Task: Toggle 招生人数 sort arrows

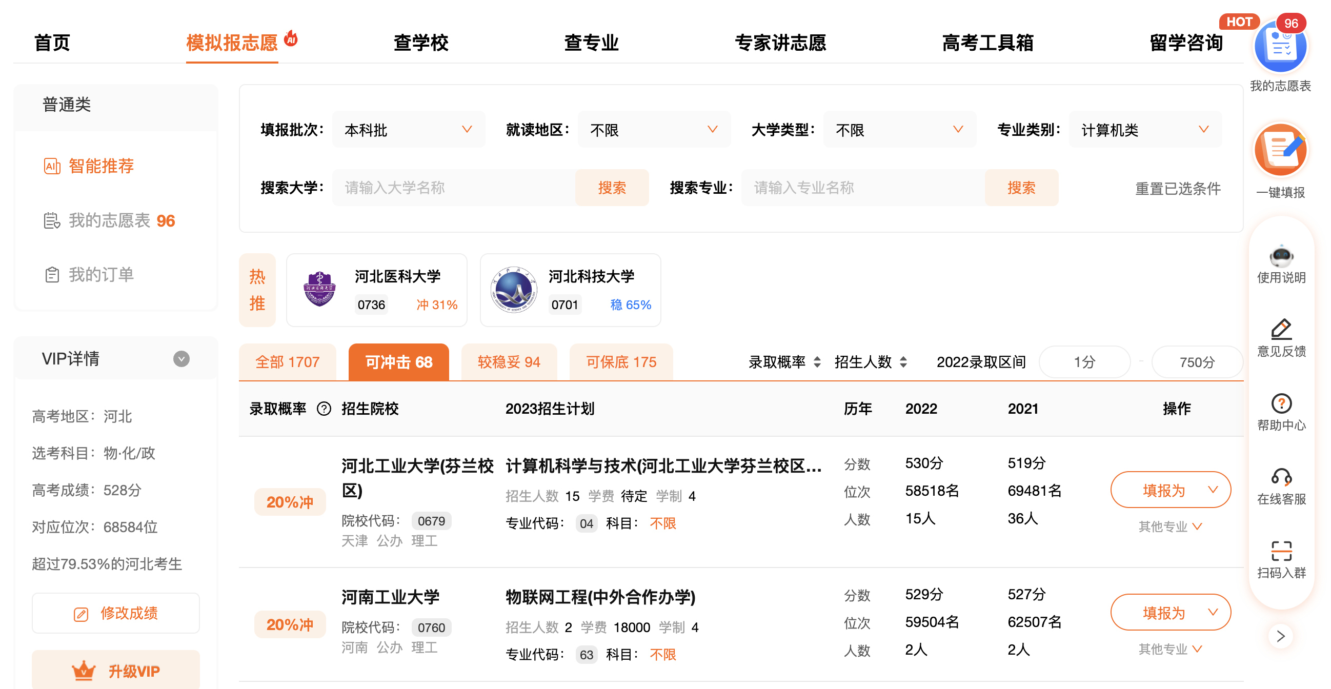Action: coord(903,362)
